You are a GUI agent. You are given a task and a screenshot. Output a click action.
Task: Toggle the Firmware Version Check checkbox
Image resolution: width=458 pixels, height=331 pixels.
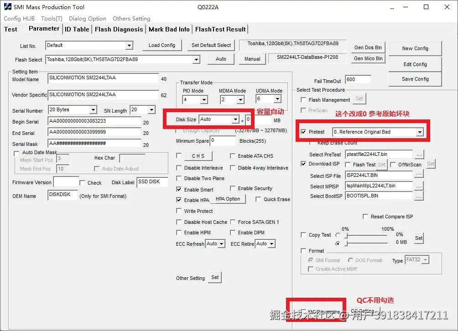[83, 183]
